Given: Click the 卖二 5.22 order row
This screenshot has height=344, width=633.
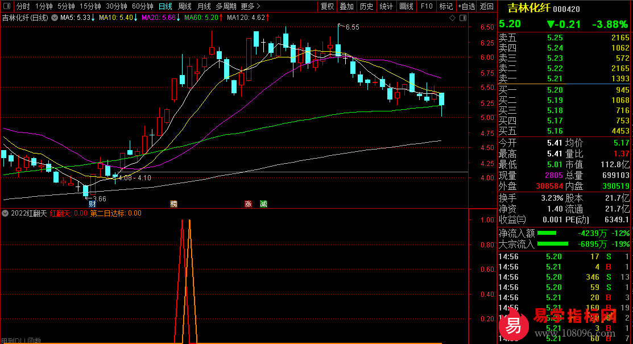Looking at the screenshot, I should point(564,68).
